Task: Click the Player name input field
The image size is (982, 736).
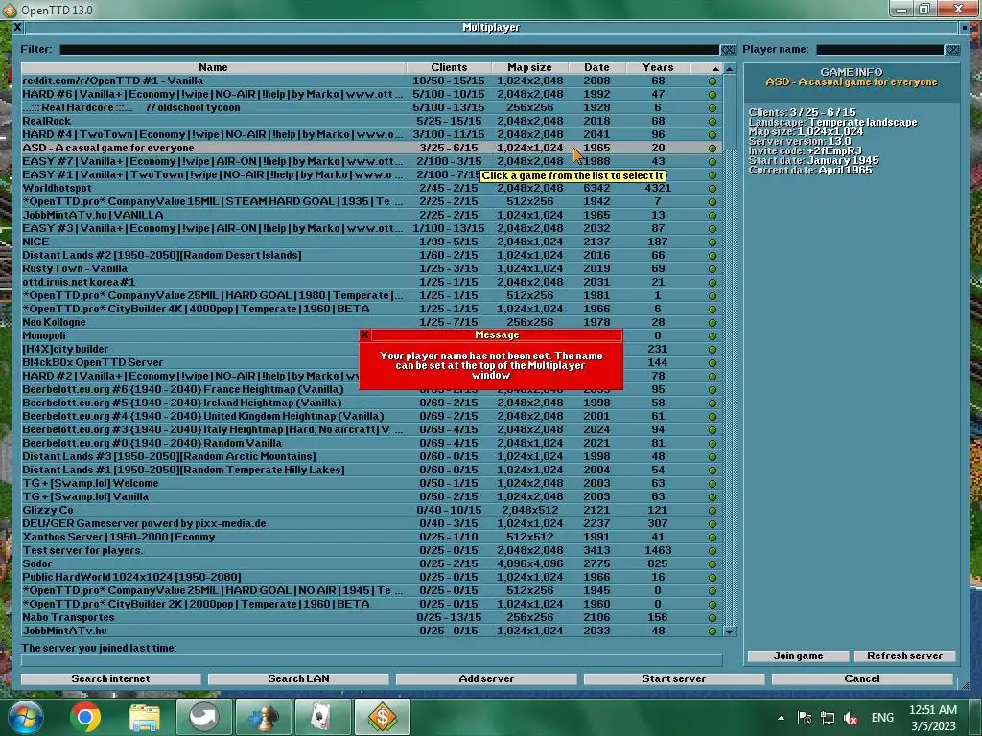Action: point(880,50)
